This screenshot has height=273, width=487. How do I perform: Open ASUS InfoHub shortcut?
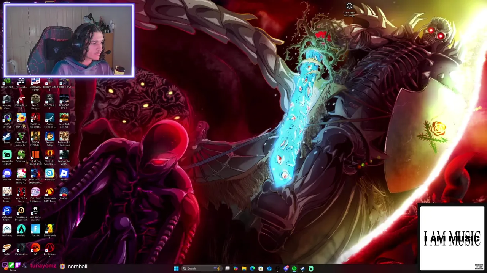coord(7,121)
